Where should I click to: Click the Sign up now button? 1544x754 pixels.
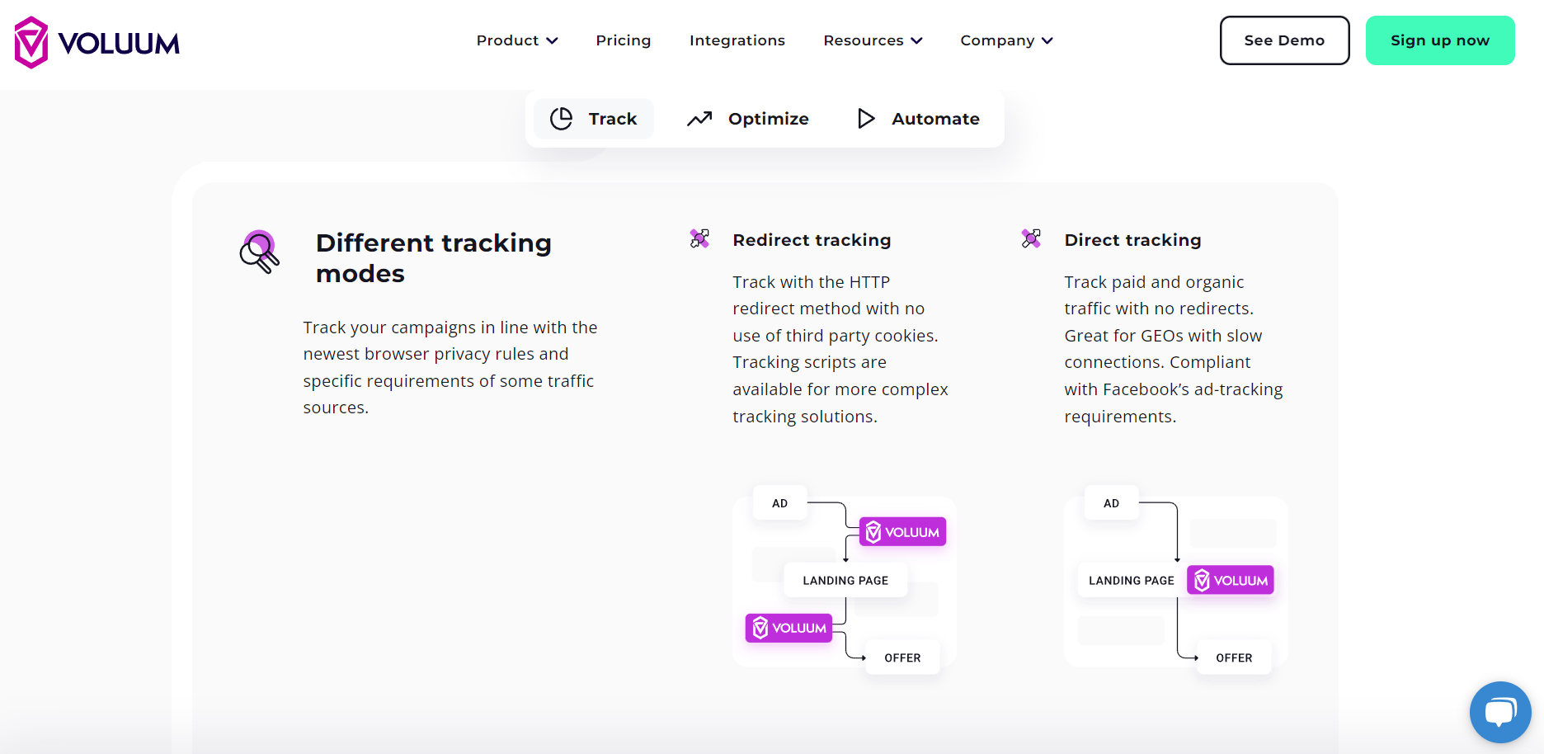coord(1440,40)
